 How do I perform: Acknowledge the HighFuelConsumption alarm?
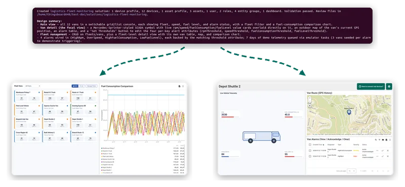coord(383,151)
